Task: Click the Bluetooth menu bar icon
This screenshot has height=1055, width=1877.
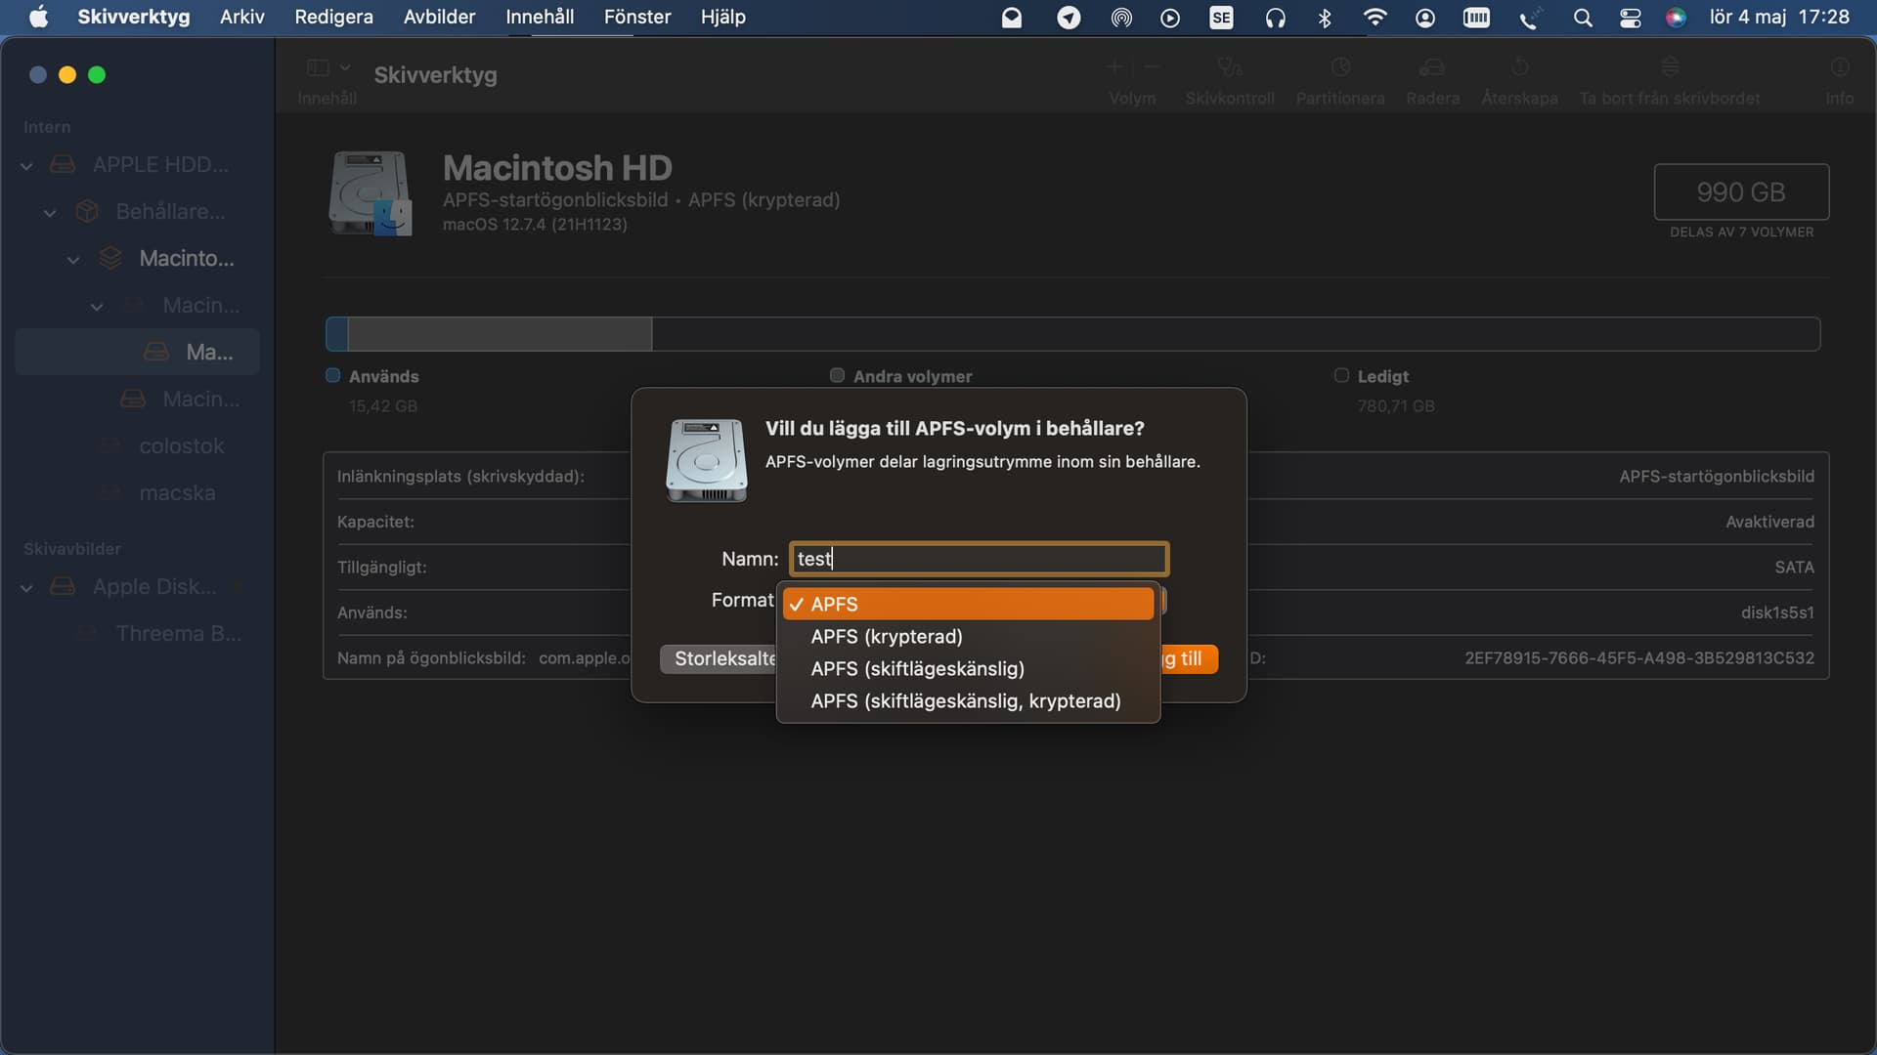Action: pyautogui.click(x=1325, y=18)
